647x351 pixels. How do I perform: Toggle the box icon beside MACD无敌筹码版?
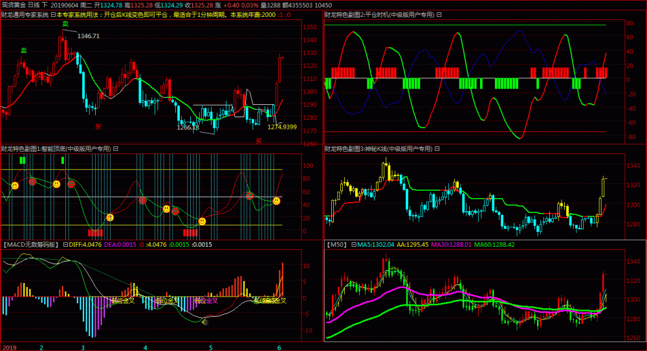pos(65,244)
